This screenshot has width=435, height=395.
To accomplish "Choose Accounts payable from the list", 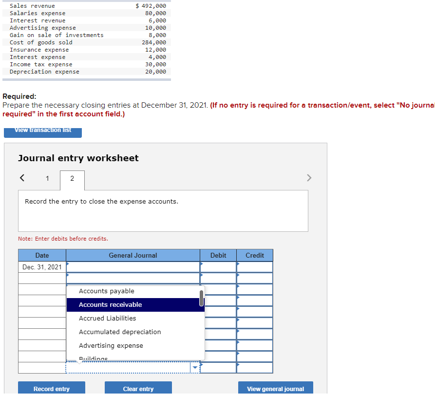I will pos(135,291).
